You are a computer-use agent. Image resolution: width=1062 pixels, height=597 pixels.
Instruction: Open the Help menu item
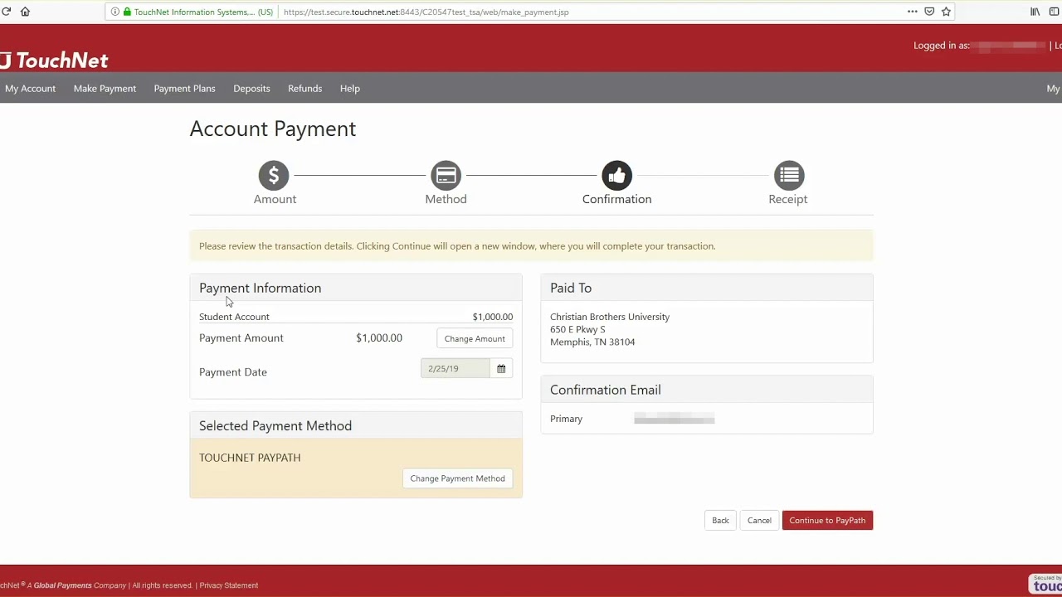(x=349, y=88)
